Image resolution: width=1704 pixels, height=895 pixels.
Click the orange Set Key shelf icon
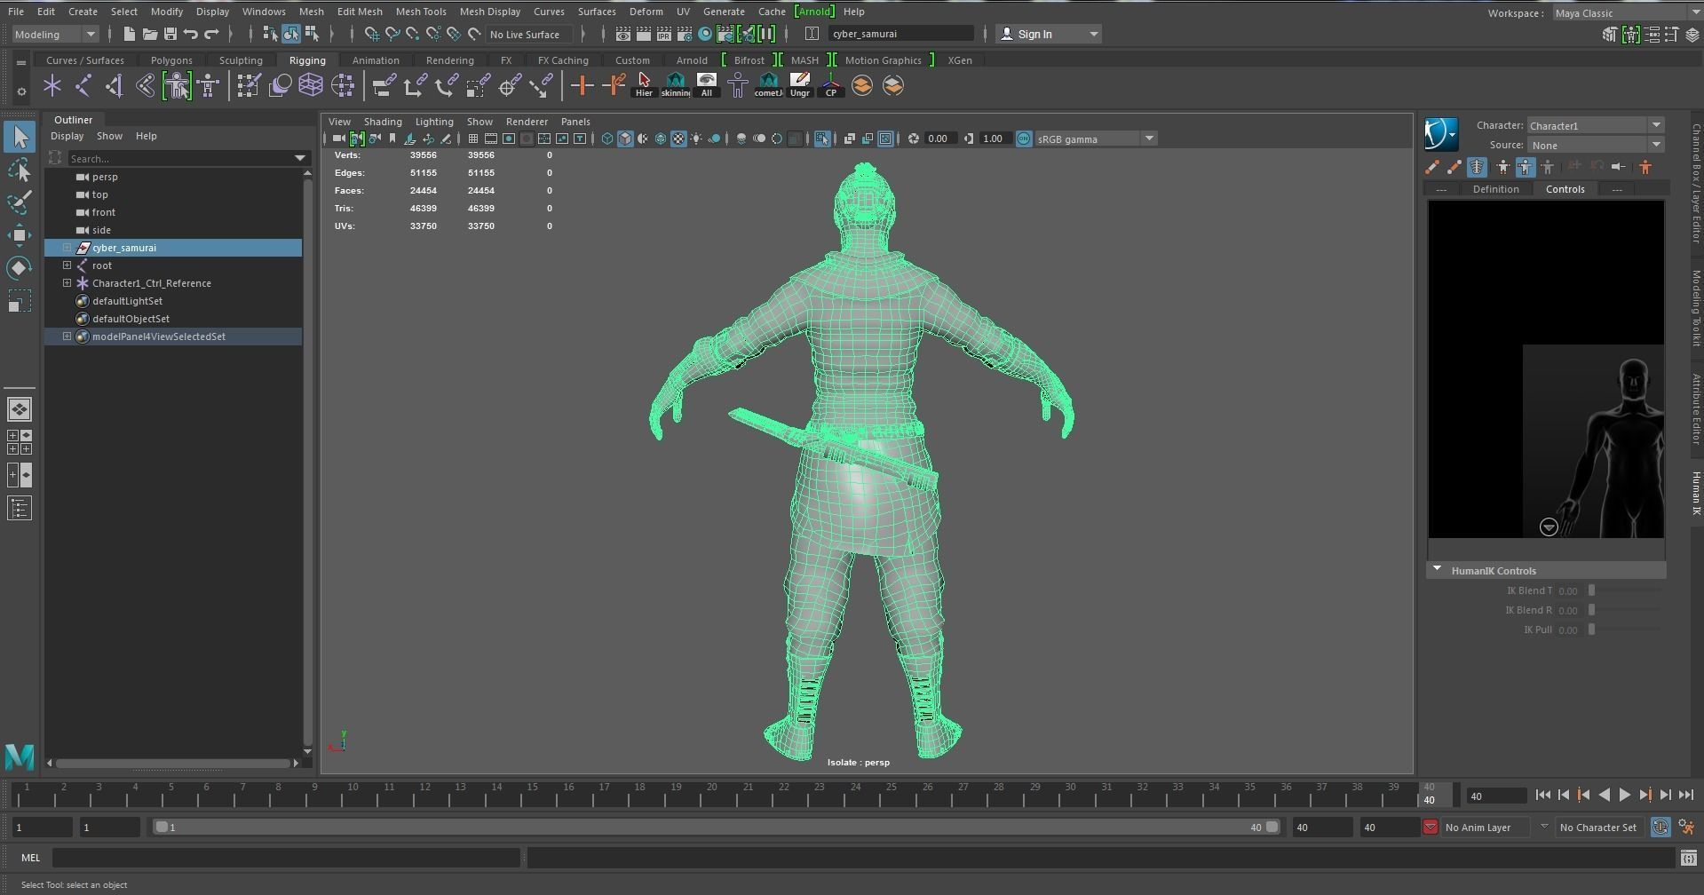[x=582, y=86]
